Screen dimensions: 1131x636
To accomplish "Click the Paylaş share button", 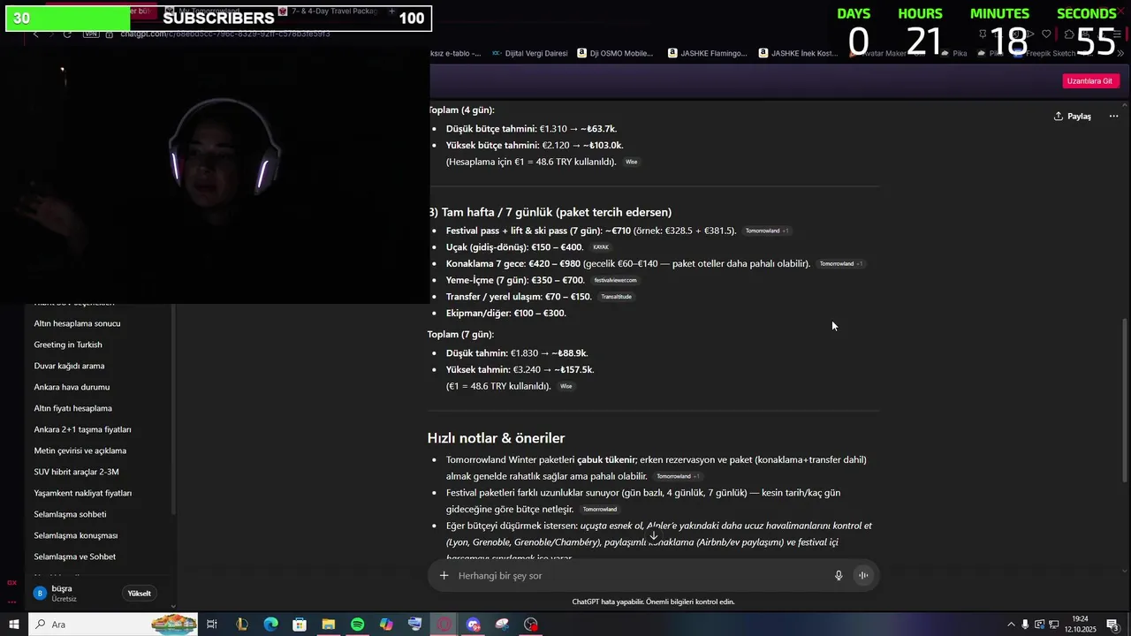I will (1073, 116).
